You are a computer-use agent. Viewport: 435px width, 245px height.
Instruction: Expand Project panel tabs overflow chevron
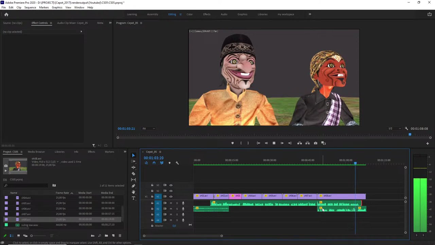[125, 152]
